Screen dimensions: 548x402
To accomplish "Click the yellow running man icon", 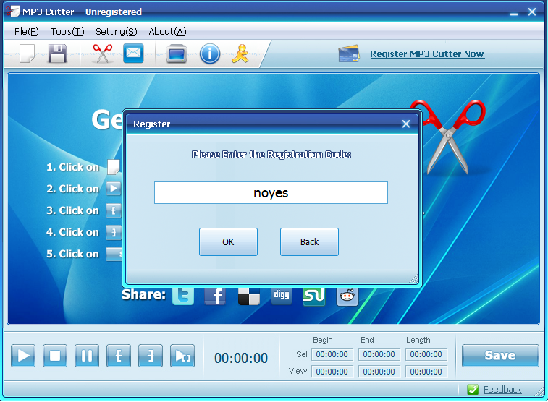I will click(240, 54).
